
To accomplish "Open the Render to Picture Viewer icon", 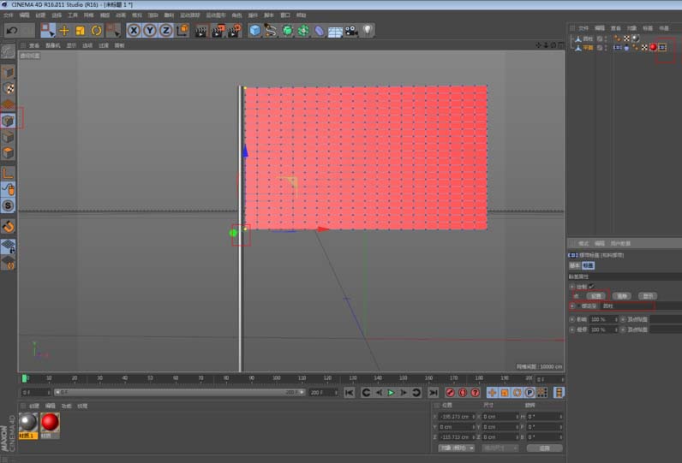I will pyautogui.click(x=217, y=30).
